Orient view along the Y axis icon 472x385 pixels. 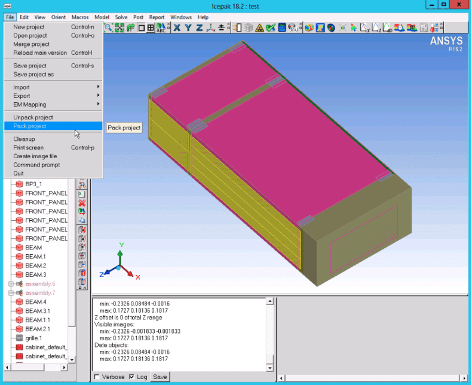(x=188, y=28)
